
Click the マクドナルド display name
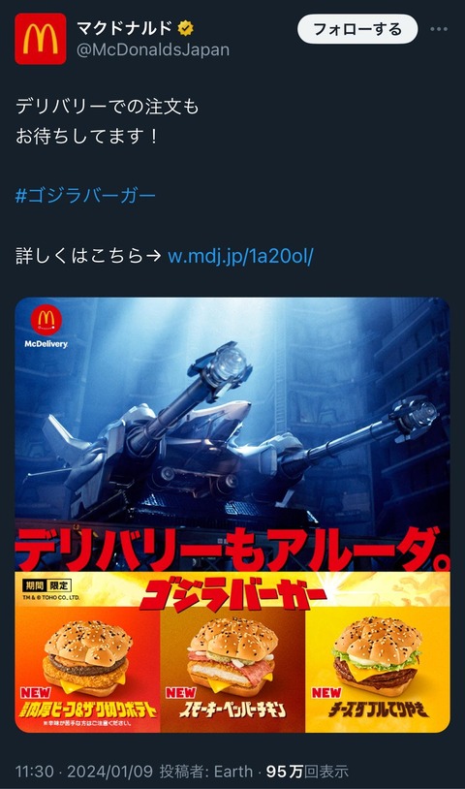tap(124, 28)
